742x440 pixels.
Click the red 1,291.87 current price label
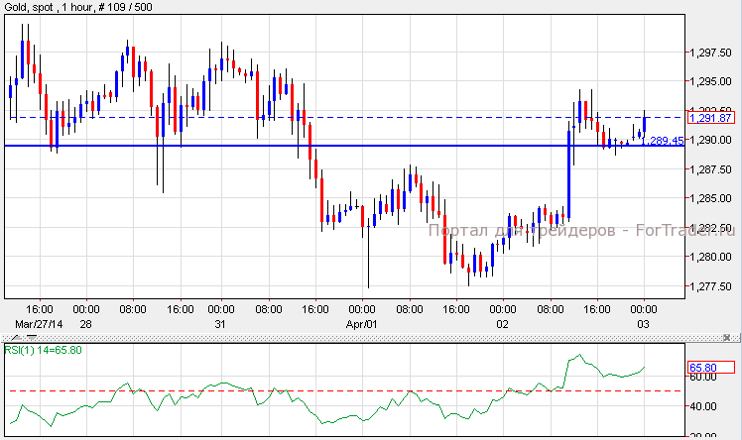[x=711, y=118]
